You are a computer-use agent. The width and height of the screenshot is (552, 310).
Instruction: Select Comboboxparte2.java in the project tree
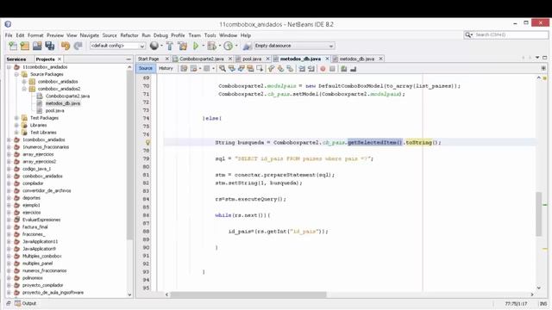click(x=67, y=96)
